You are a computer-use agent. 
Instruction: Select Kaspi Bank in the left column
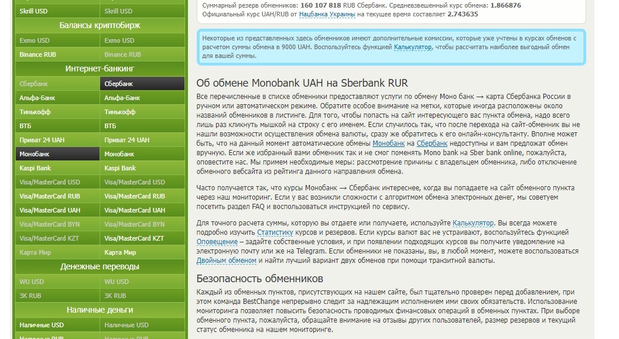tap(57, 168)
